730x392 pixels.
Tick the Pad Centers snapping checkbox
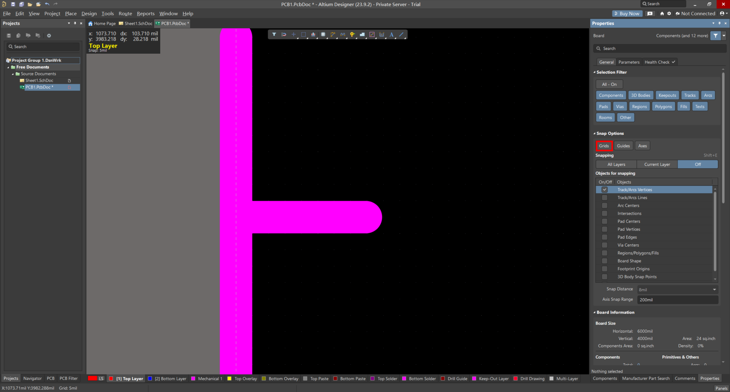point(604,221)
